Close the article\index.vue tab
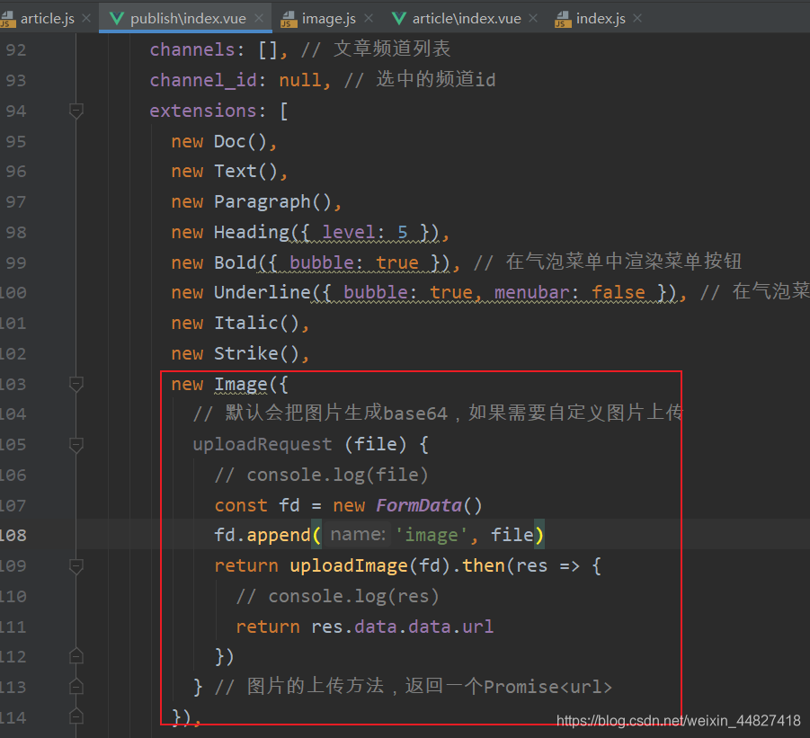 tap(533, 19)
